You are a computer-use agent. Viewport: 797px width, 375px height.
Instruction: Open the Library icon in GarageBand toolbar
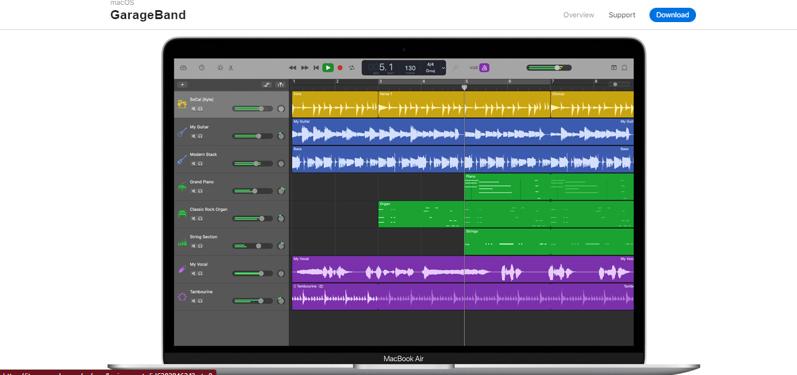[183, 68]
